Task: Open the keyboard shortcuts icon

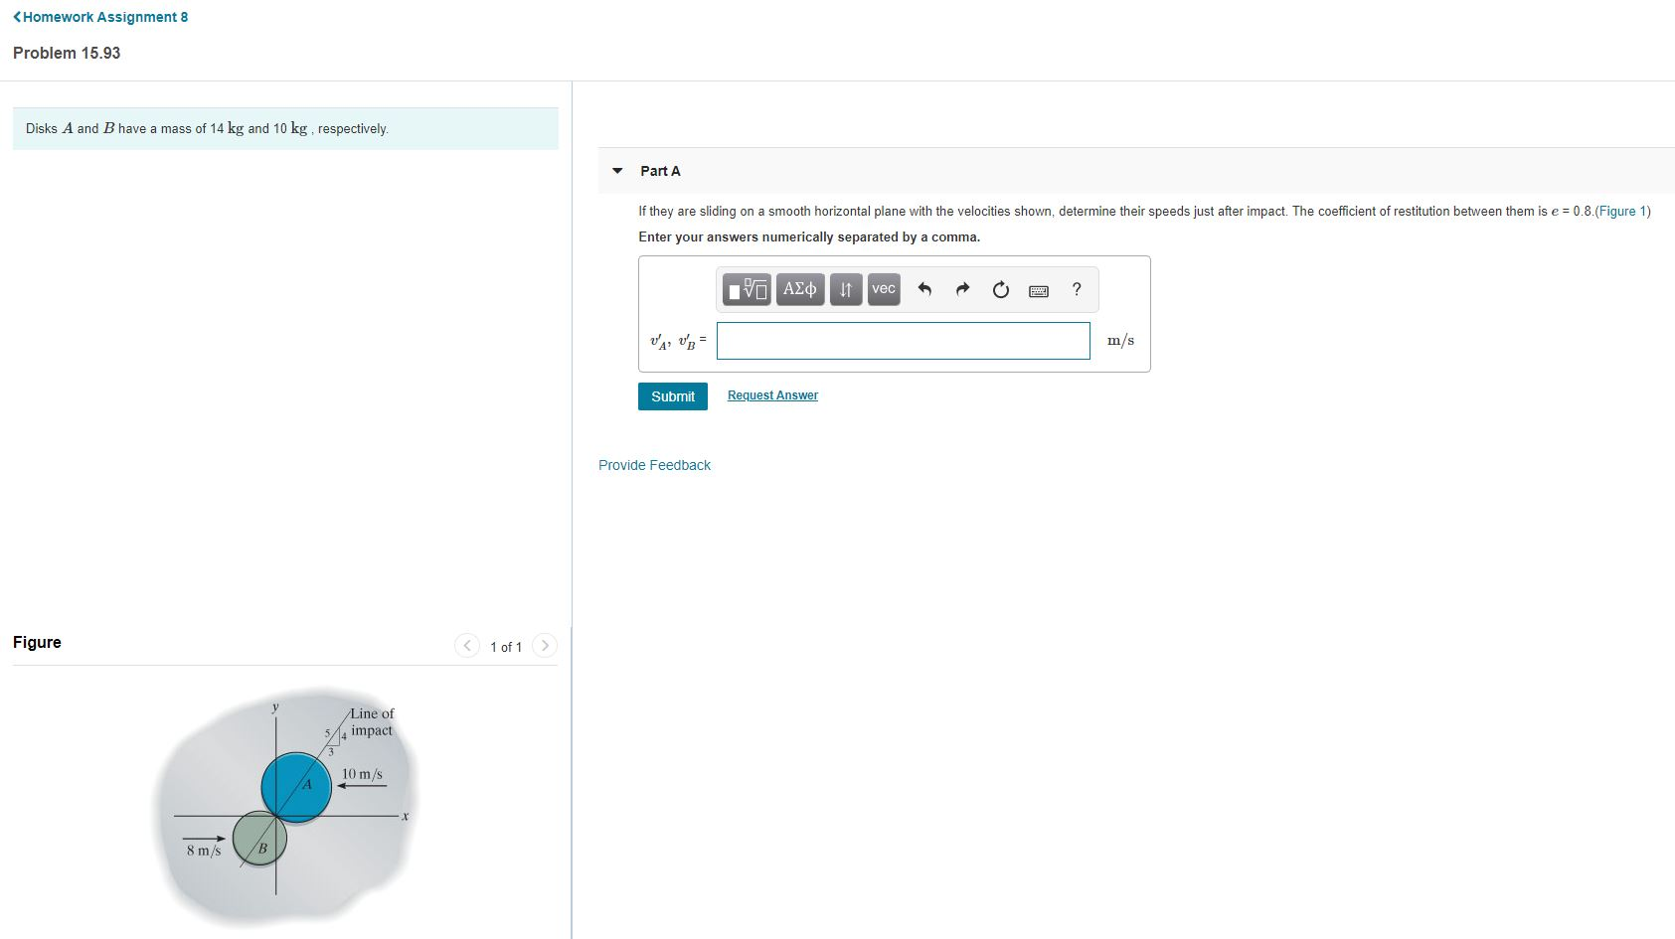Action: 1037,289
